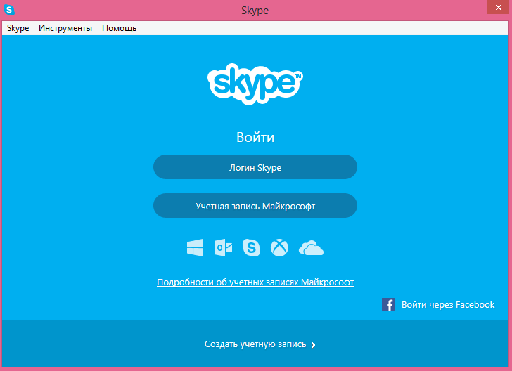Screen dimensions: 512x371
Task: Open the Skype menu
Action: click(18, 28)
